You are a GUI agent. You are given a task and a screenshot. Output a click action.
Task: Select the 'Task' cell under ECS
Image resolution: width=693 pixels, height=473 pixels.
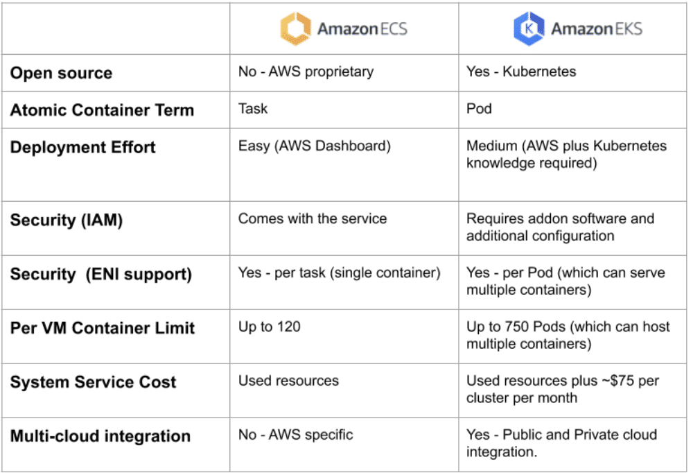tap(253, 108)
